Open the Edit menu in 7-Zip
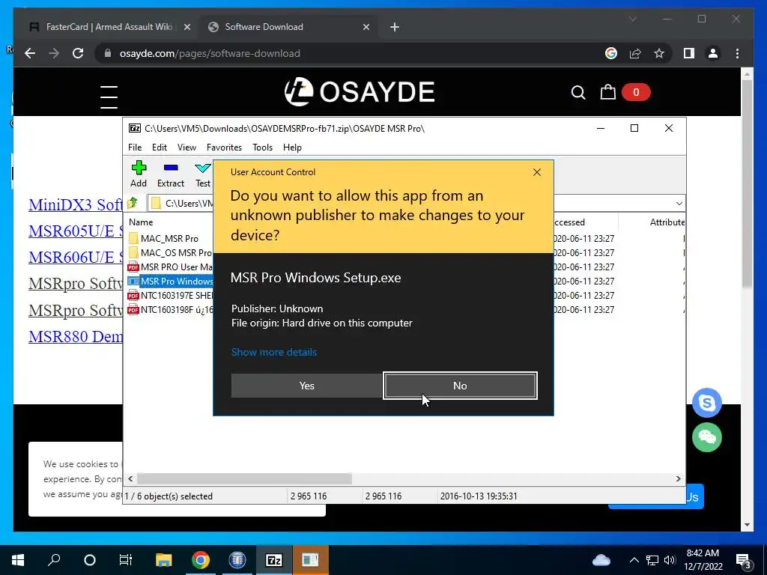This screenshot has height=575, width=767. pos(159,147)
